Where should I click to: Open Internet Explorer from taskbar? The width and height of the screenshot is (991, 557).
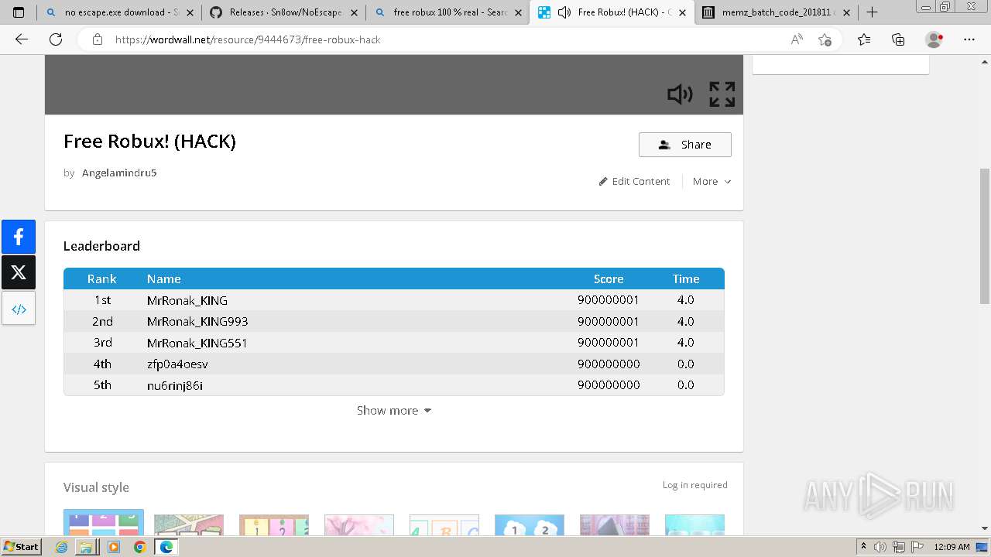(x=62, y=547)
